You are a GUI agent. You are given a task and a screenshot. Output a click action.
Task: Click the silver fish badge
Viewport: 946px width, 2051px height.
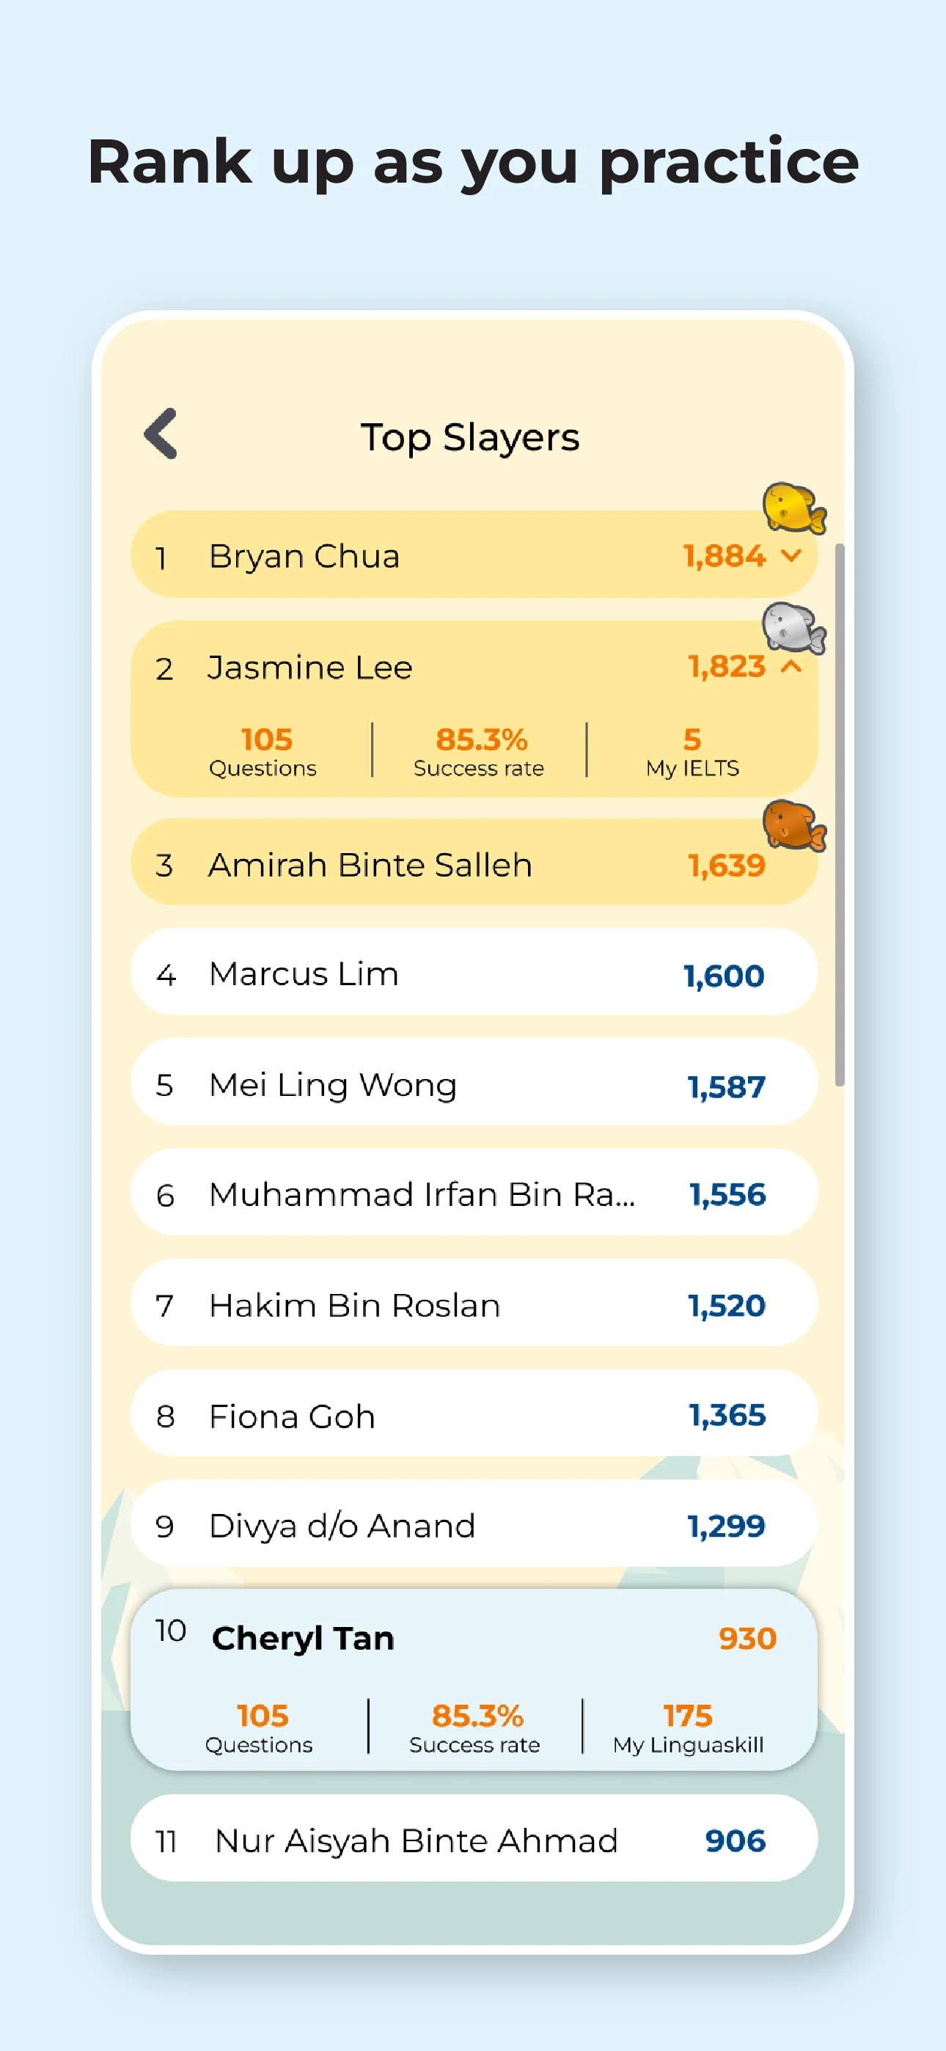pos(792,627)
